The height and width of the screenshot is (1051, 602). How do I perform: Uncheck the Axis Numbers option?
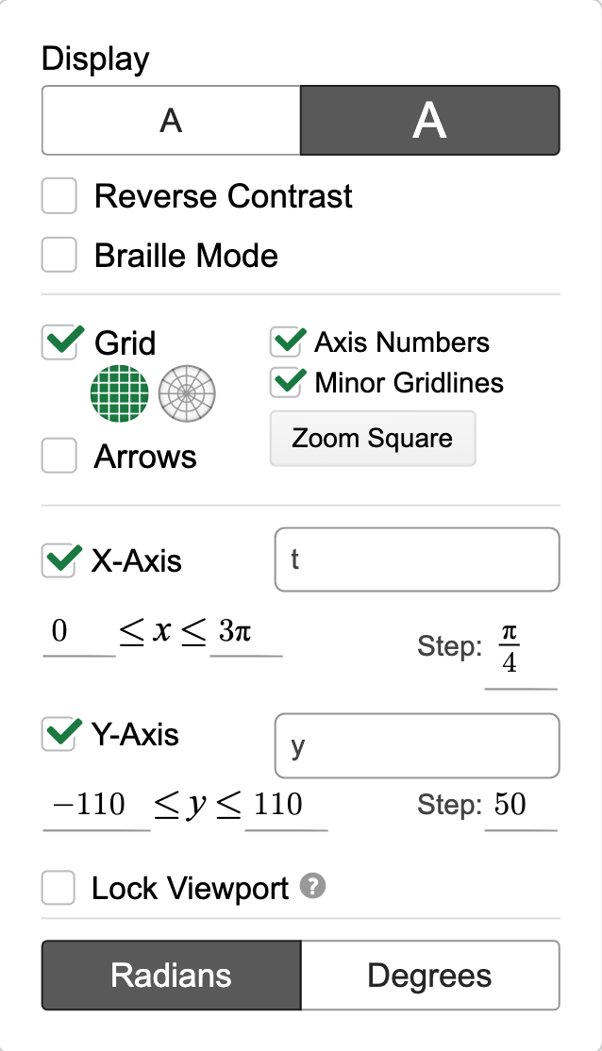286,342
